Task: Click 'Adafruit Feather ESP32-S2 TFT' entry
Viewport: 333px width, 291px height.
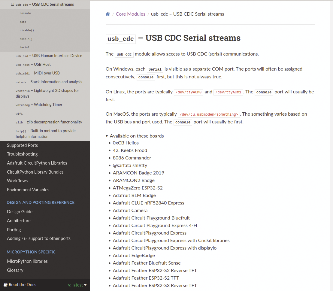Action: point(146,278)
